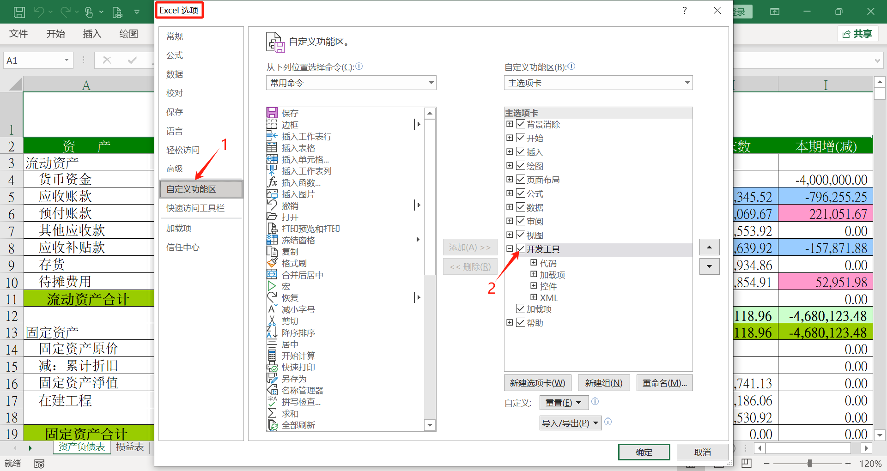Select the 保存 command icon in list
This screenshot has height=471, width=887.
pos(272,113)
